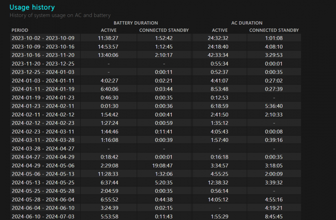Click the Usage history heading
The height and width of the screenshot is (220, 336).
[32, 7]
